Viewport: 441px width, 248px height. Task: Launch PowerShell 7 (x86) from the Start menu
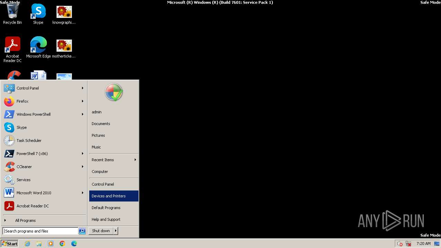[x=44, y=154]
